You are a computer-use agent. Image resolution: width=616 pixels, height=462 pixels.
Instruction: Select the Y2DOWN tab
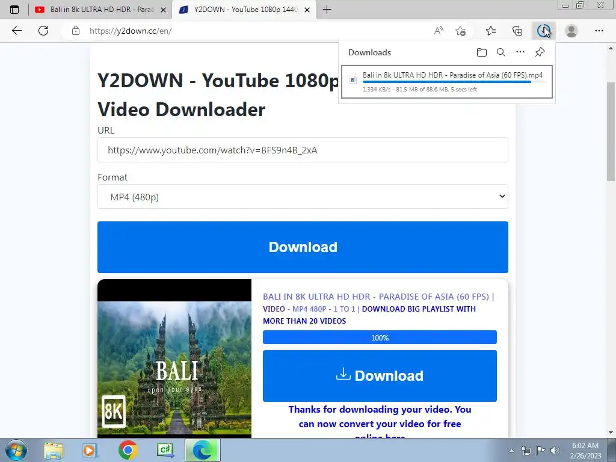point(245,10)
